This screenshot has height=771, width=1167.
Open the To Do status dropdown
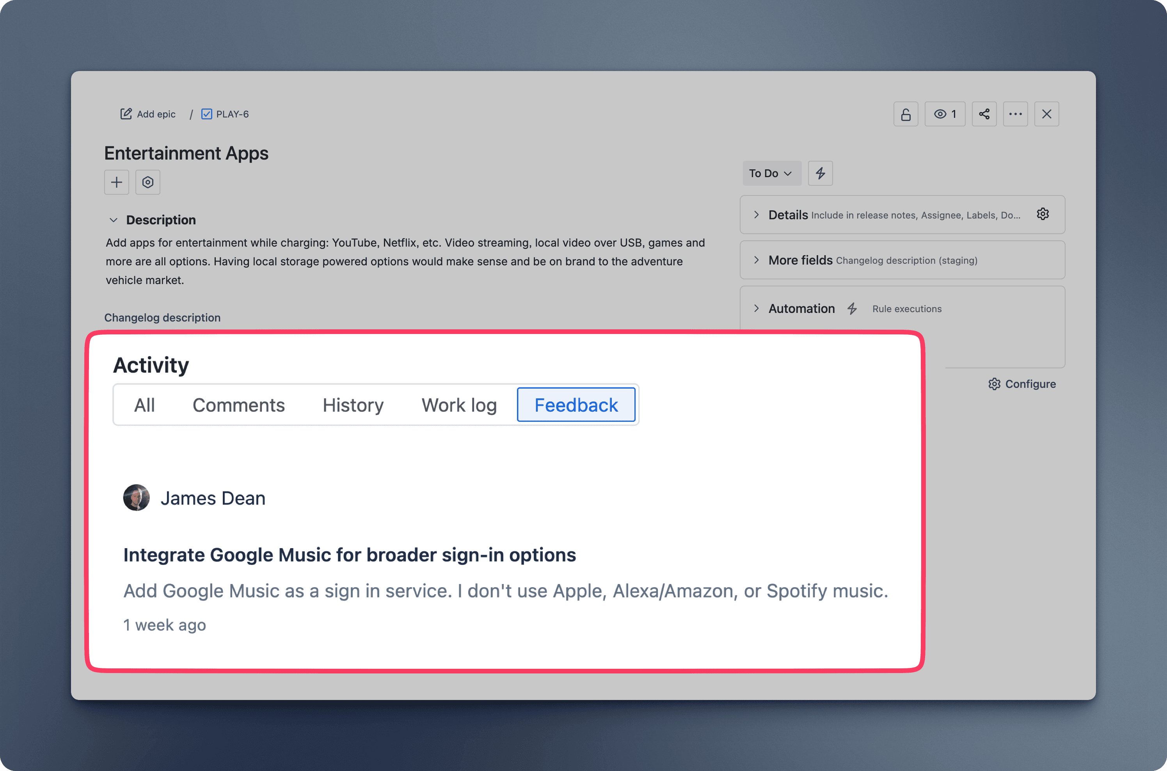[772, 173]
